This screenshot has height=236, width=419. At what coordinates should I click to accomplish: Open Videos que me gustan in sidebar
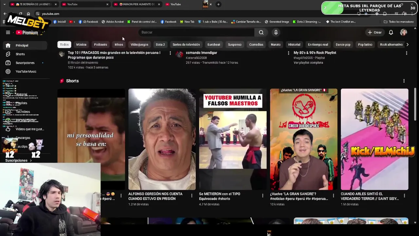[x=26, y=129]
